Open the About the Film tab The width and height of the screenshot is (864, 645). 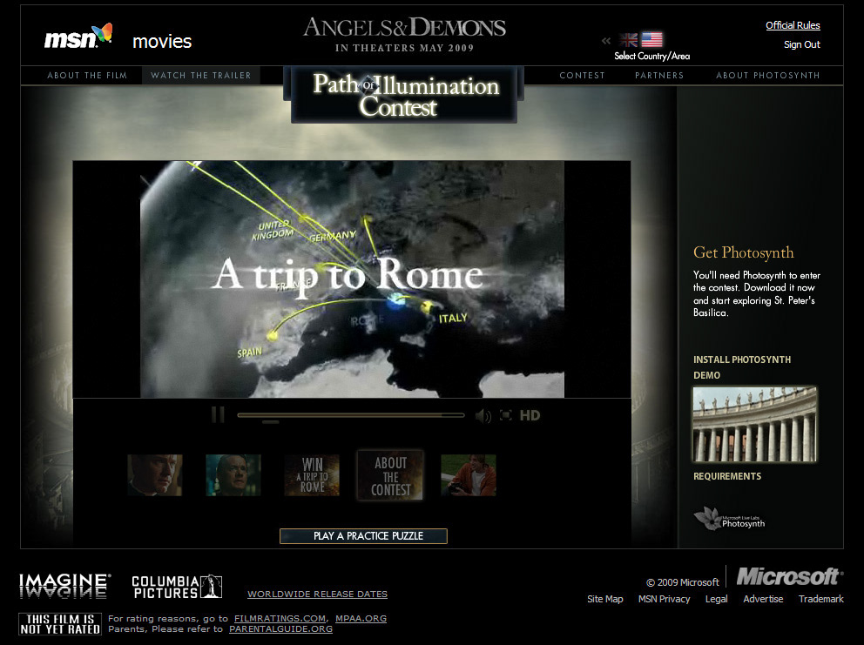(87, 76)
